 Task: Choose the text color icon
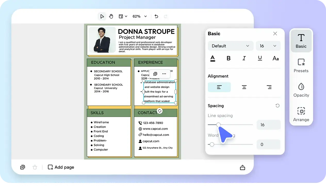[213, 58]
